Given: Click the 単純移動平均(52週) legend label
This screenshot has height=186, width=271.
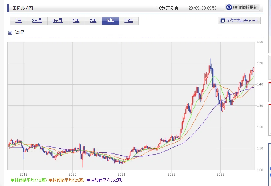Looking at the screenshot, I should point(104,180).
